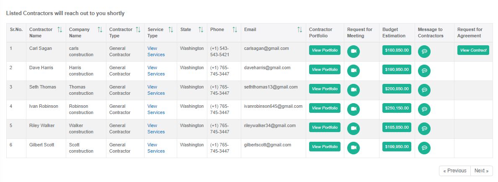Go to Previous page
Viewport: 498px width, 182px height.
(455, 171)
